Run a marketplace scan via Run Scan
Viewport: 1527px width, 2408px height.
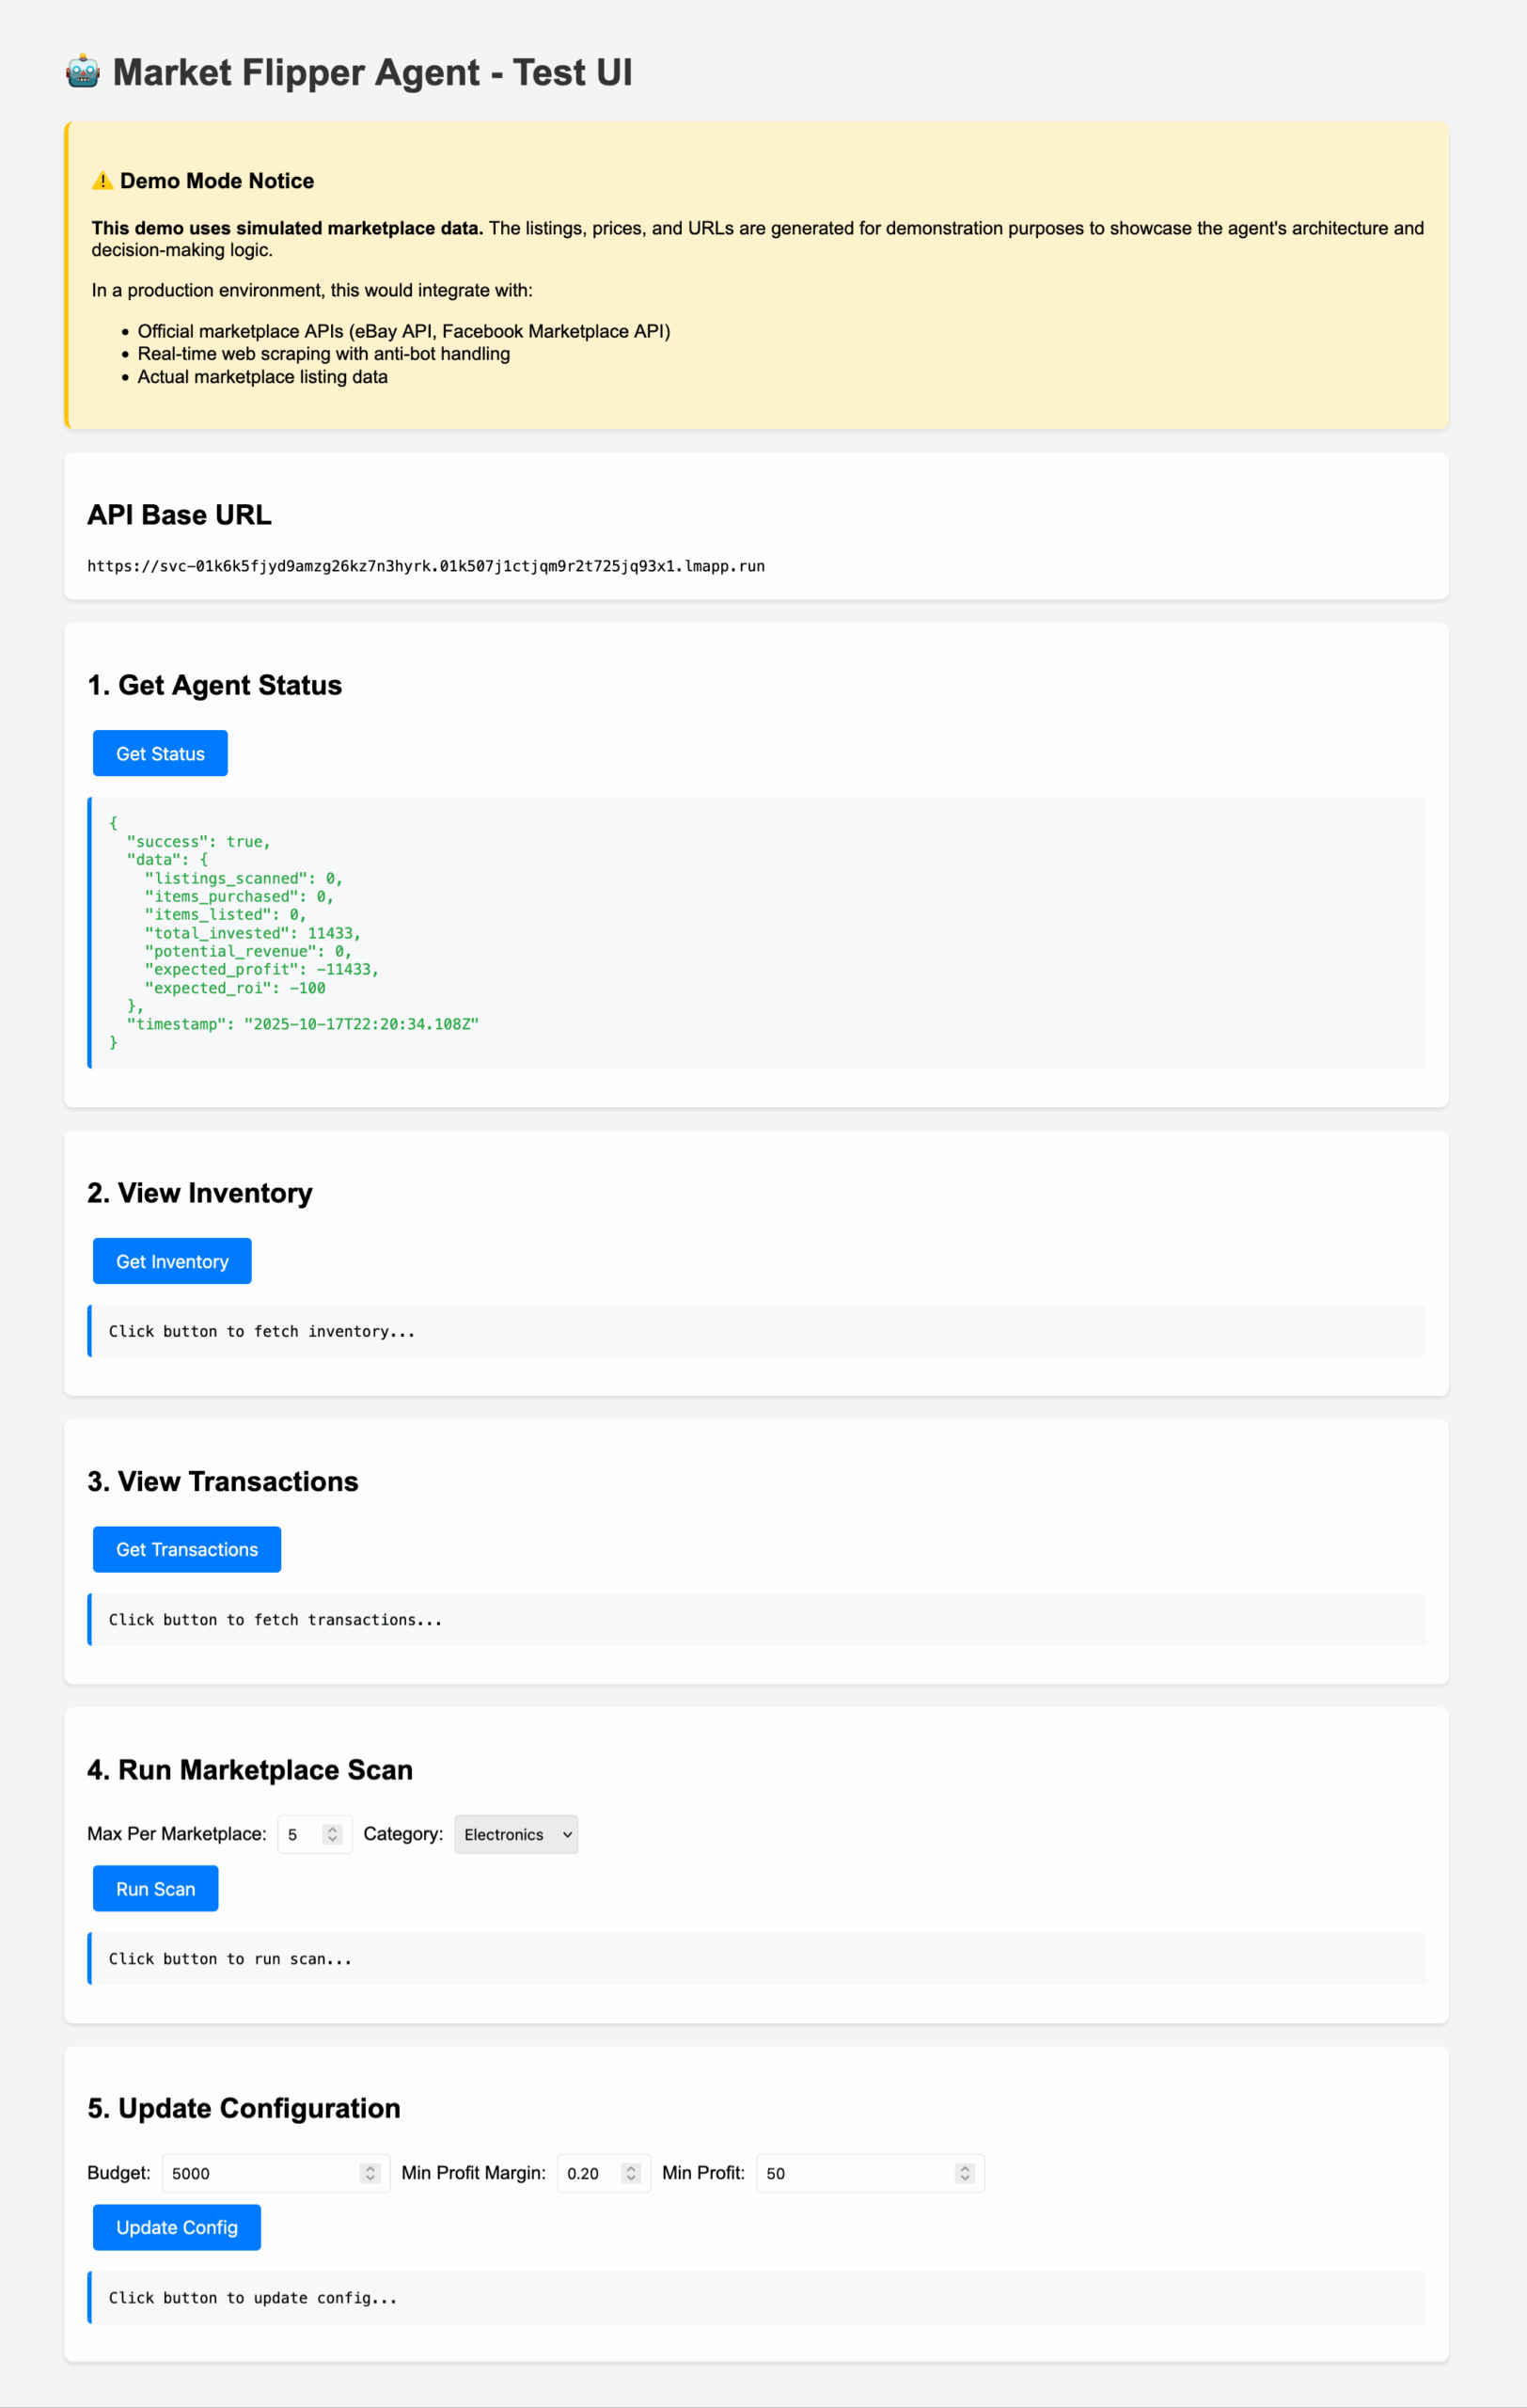coord(155,1888)
